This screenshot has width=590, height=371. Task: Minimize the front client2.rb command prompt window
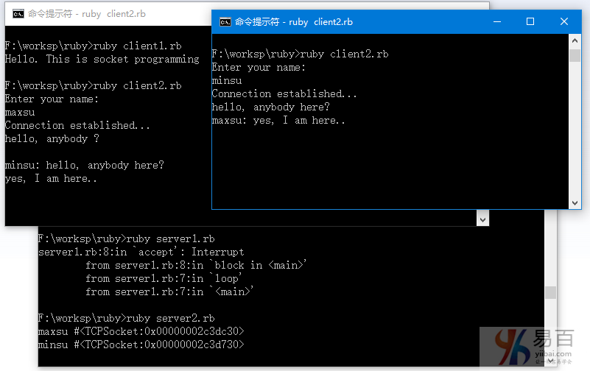tap(496, 22)
